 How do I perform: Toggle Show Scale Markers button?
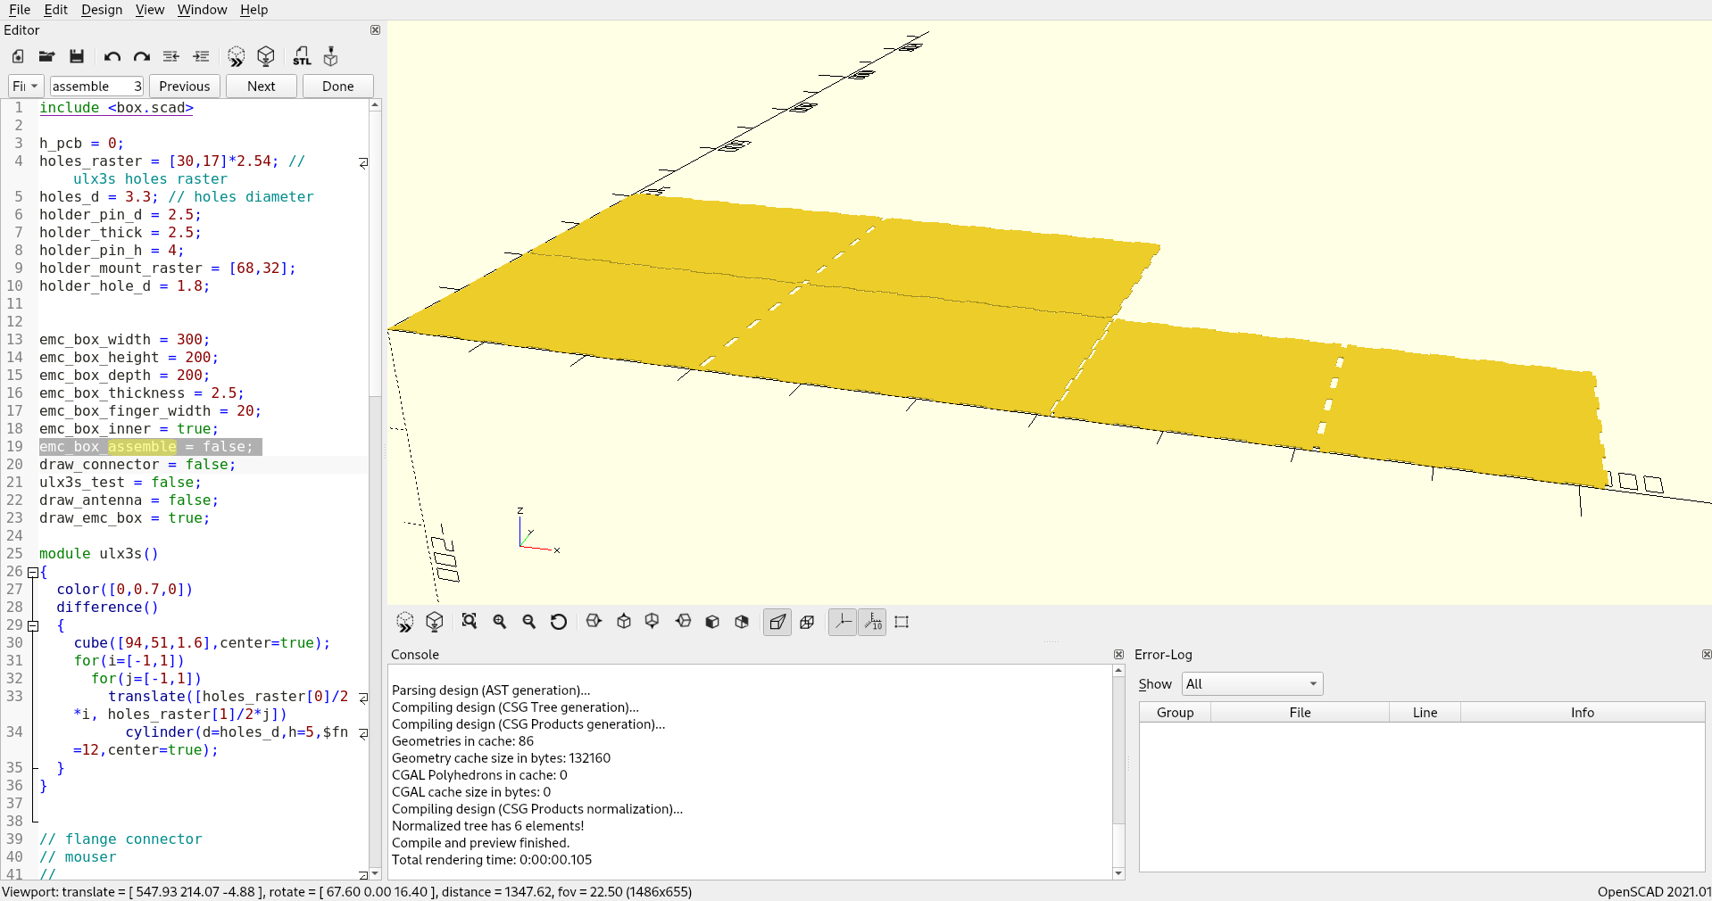[872, 622]
